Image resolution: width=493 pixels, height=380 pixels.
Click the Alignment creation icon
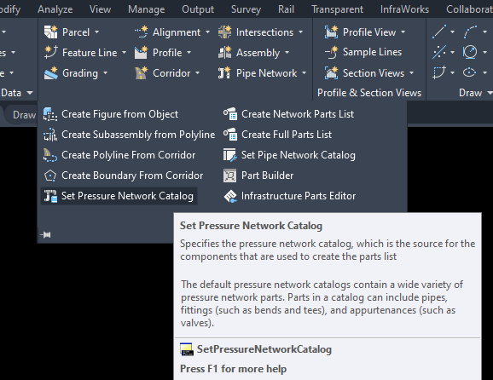142,32
